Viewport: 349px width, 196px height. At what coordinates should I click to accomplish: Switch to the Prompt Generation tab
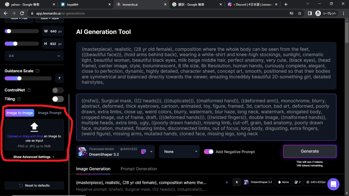139,169
